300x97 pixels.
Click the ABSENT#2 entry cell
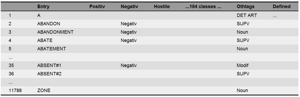point(49,74)
